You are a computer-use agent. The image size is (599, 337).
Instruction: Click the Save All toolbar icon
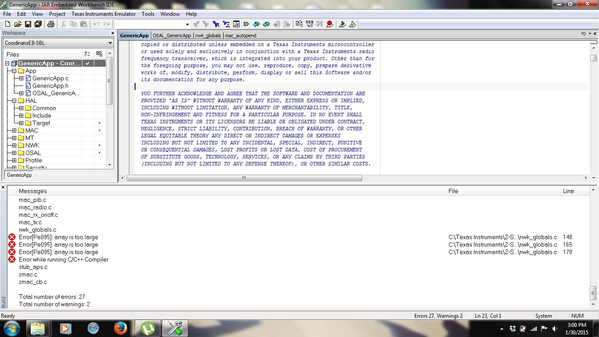pos(38,24)
